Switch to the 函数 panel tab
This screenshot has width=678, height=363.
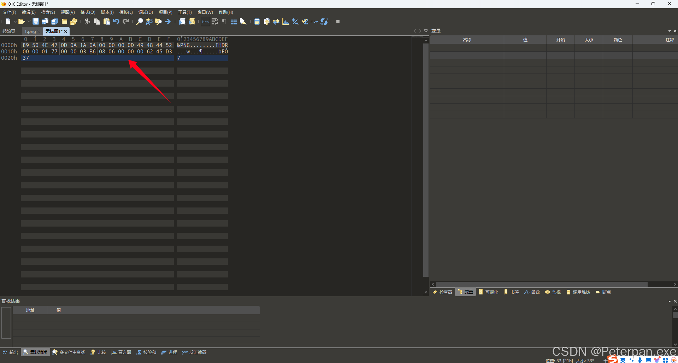[x=532, y=292]
